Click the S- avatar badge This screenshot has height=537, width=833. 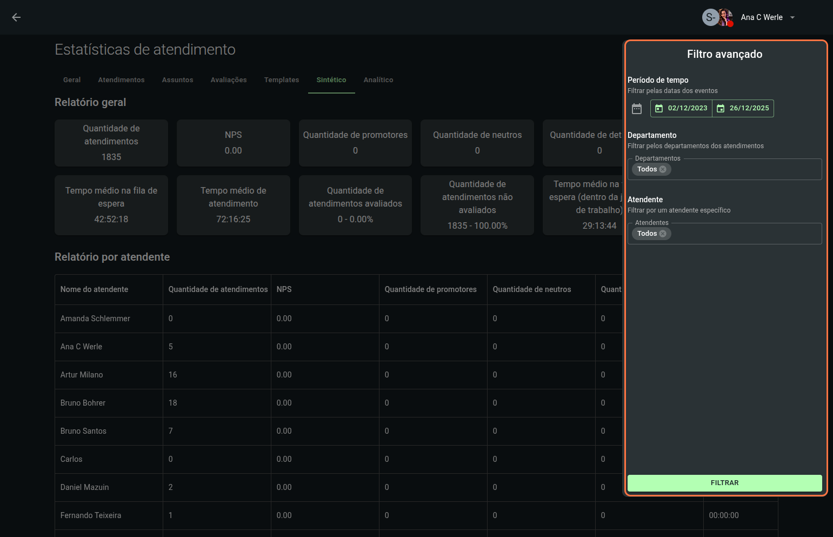pos(710,17)
